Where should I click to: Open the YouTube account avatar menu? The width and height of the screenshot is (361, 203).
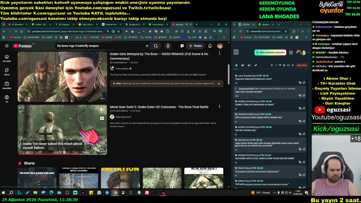220,46
